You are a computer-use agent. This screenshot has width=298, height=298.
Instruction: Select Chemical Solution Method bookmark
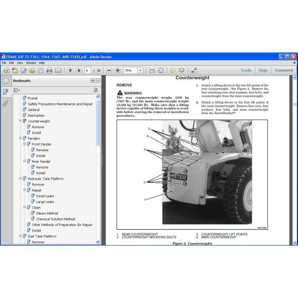pyautogui.click(x=55, y=219)
